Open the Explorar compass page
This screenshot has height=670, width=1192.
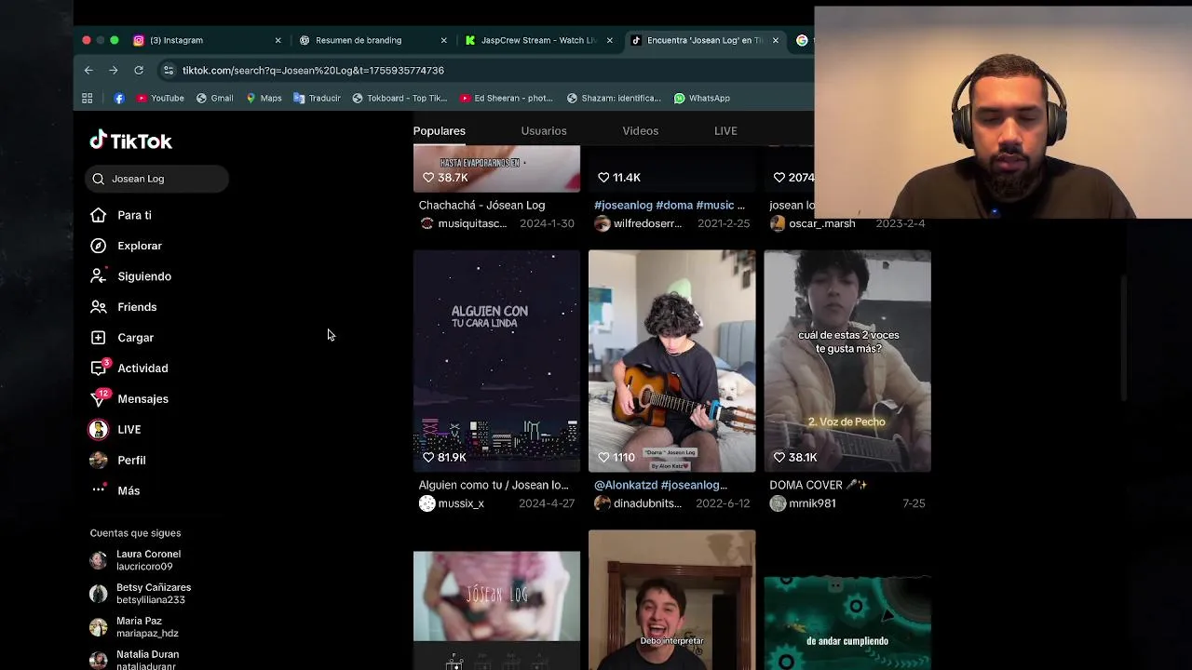126,246
